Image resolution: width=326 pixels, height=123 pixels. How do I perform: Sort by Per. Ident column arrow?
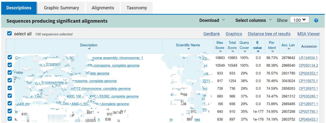(x=272, y=51)
